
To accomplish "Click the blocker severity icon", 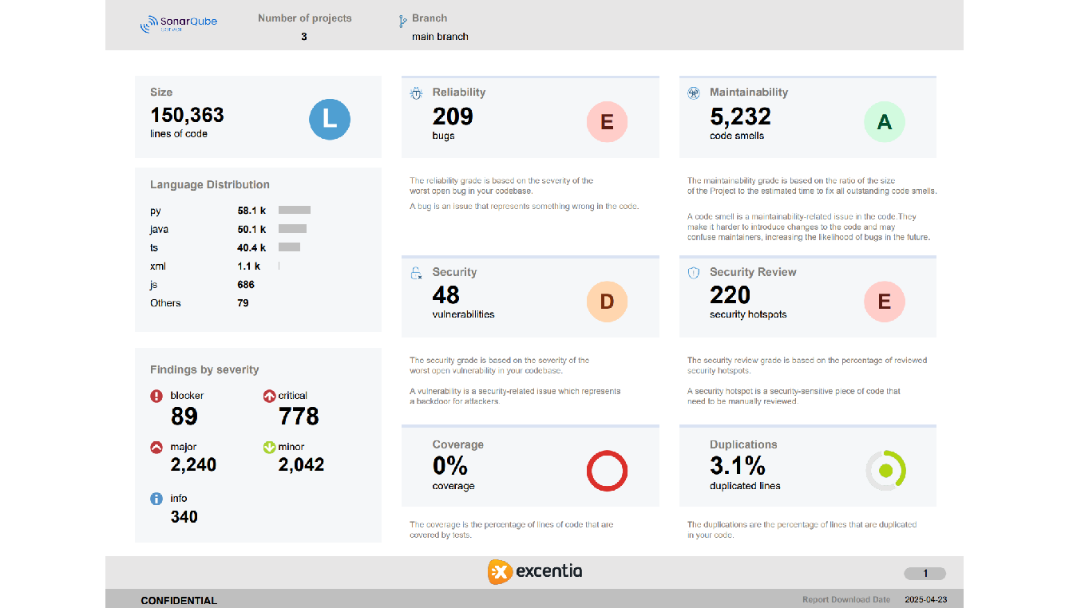I will tap(157, 395).
